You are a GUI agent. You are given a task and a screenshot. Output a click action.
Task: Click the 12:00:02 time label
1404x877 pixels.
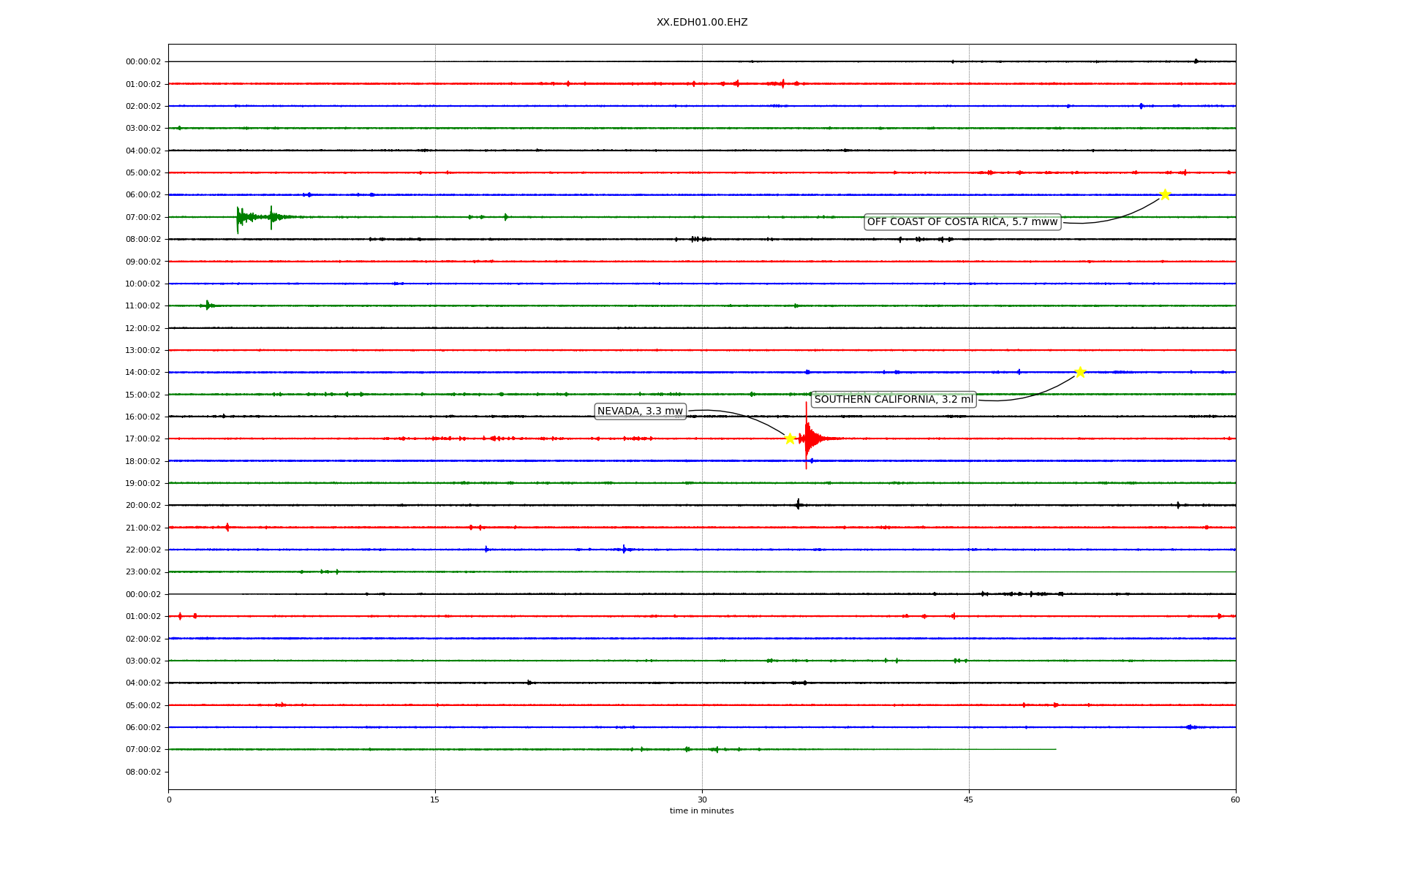pos(143,328)
